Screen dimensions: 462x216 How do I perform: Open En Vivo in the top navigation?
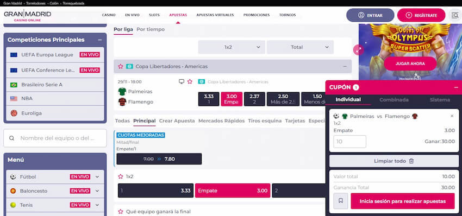coord(132,15)
